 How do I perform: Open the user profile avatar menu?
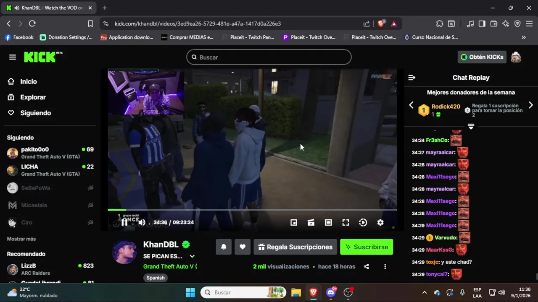[516, 57]
